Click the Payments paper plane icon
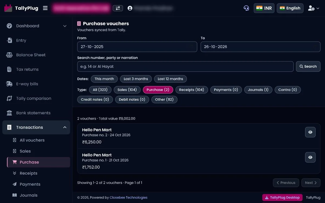This screenshot has height=203, width=325. click(15, 184)
